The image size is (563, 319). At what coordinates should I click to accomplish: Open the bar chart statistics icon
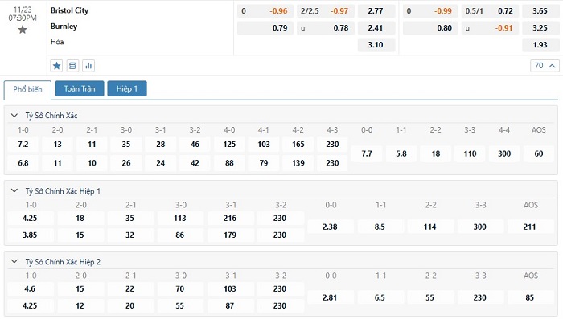pyautogui.click(x=88, y=66)
